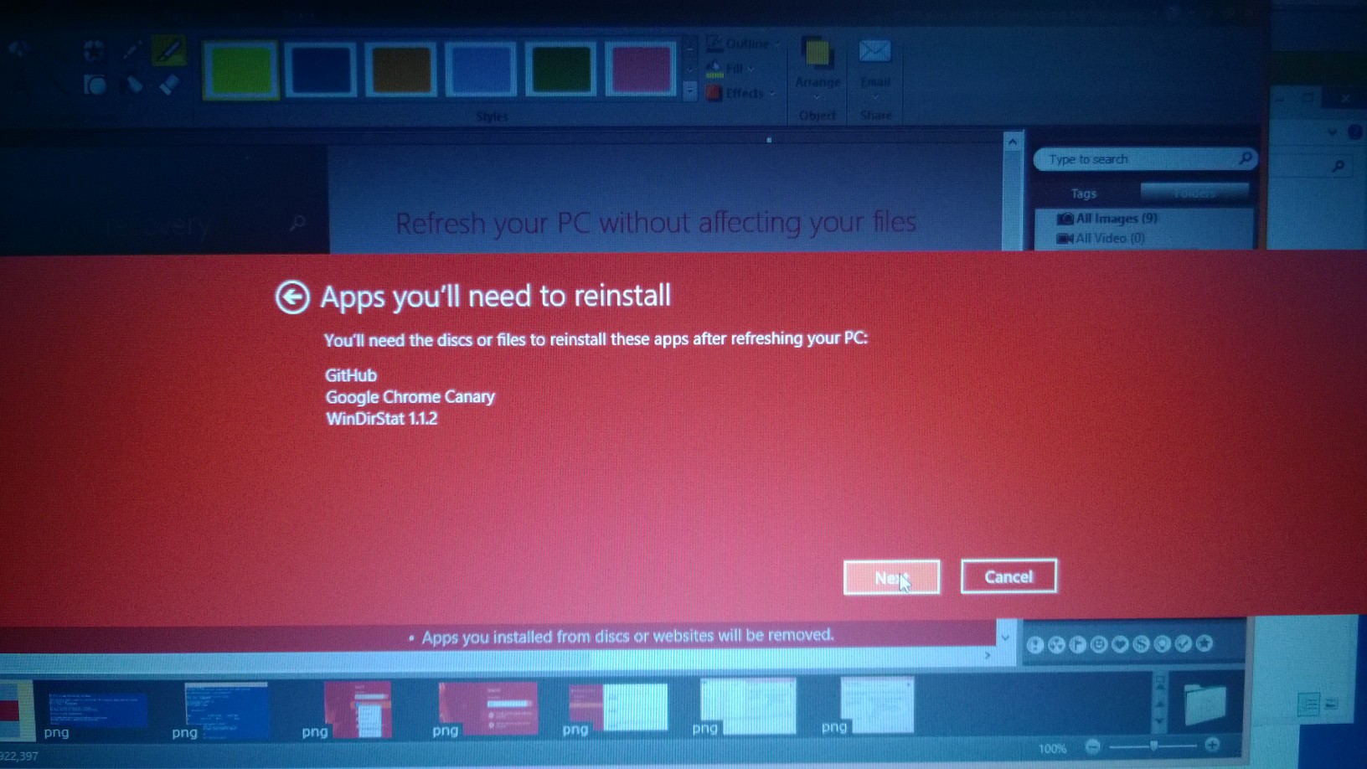Screen dimensions: 1367x769
Task: Click the checkmark flag icon
Action: (1183, 643)
